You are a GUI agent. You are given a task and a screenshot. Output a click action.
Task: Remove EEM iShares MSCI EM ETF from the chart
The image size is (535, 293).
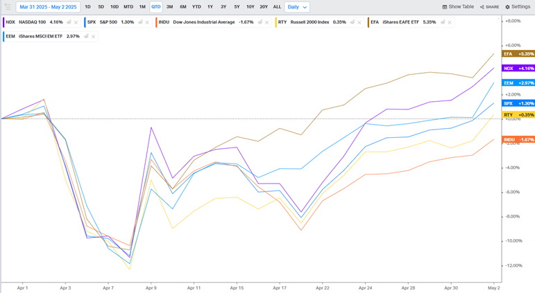tap(93, 37)
